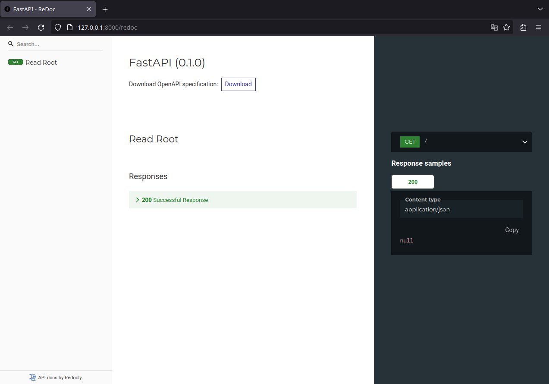Viewport: 549px width, 384px height.
Task: Open a new browser tab
Action: (105, 9)
